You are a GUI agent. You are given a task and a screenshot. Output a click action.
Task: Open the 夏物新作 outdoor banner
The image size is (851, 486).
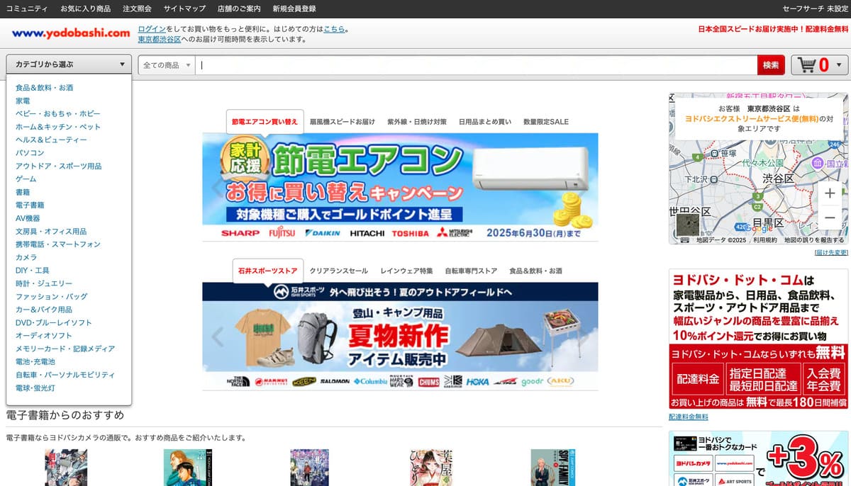click(400, 336)
